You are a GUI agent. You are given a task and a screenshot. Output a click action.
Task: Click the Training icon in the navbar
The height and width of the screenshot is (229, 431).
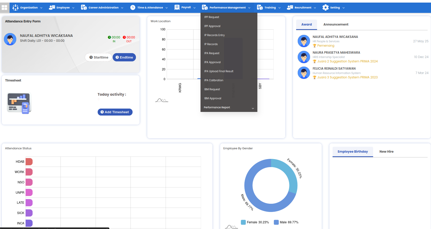(260, 7)
